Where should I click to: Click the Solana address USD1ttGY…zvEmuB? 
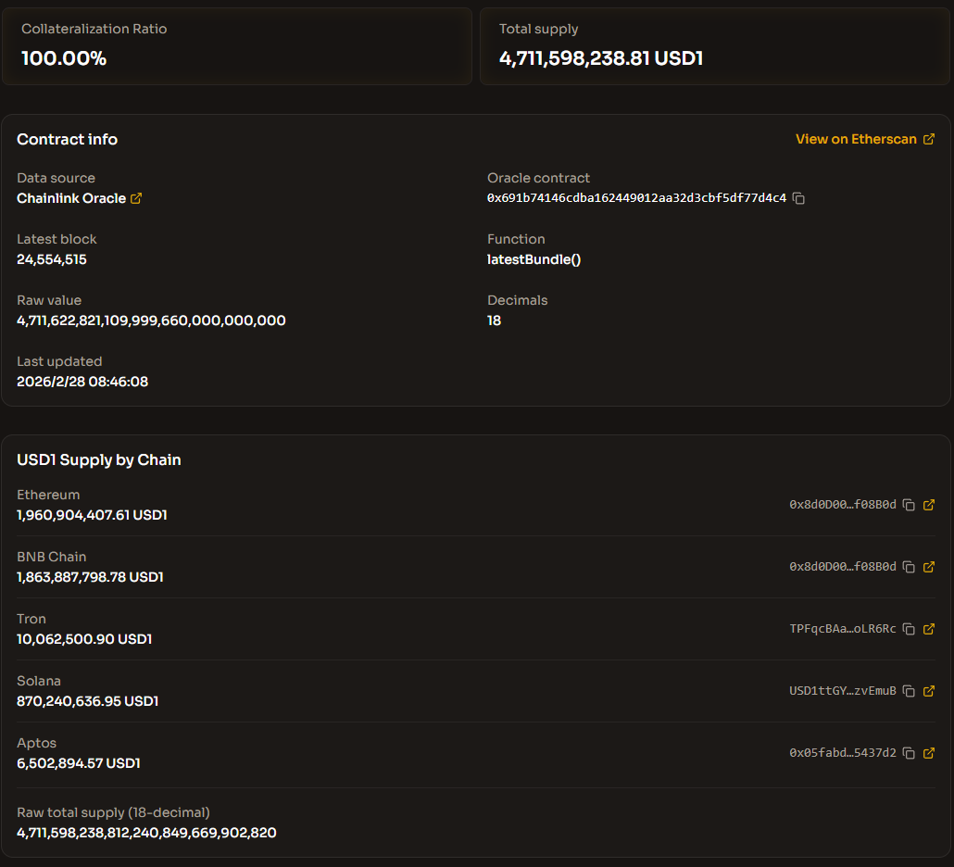pos(842,691)
